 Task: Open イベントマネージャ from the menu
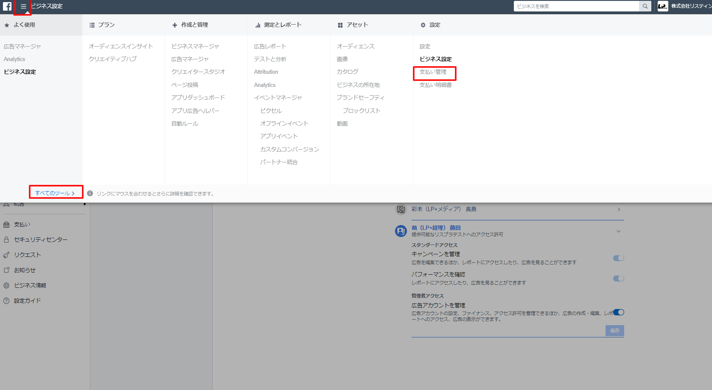(278, 98)
